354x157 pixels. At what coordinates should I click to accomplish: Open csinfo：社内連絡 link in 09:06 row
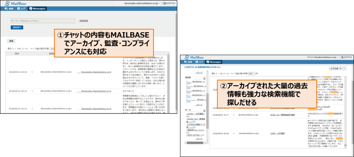coord(277,133)
